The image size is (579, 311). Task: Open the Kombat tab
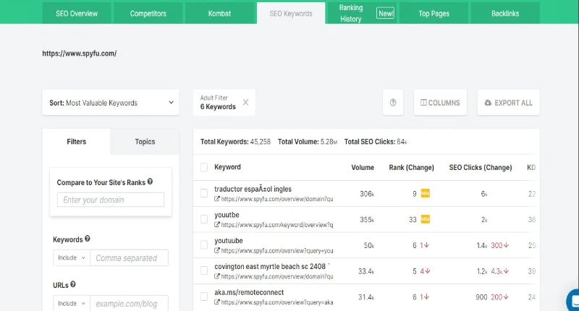pos(219,13)
